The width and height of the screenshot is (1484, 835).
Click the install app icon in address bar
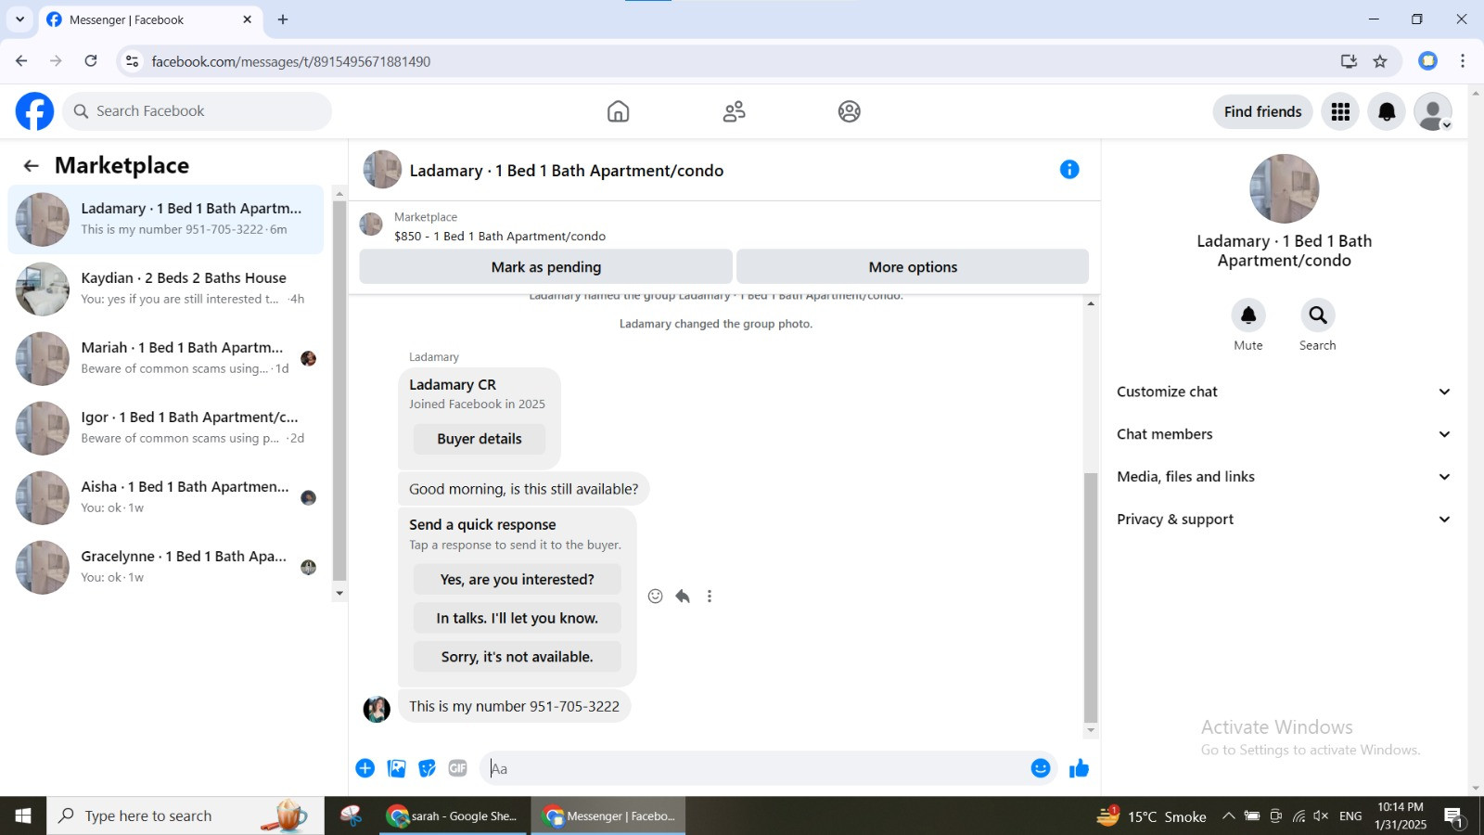(1349, 61)
